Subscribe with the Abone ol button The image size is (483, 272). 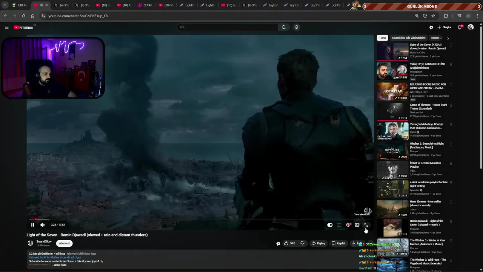tap(64, 243)
